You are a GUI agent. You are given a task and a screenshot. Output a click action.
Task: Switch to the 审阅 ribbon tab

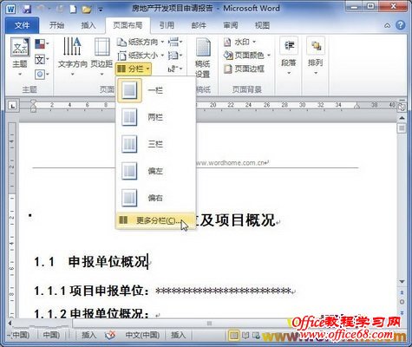(x=231, y=25)
